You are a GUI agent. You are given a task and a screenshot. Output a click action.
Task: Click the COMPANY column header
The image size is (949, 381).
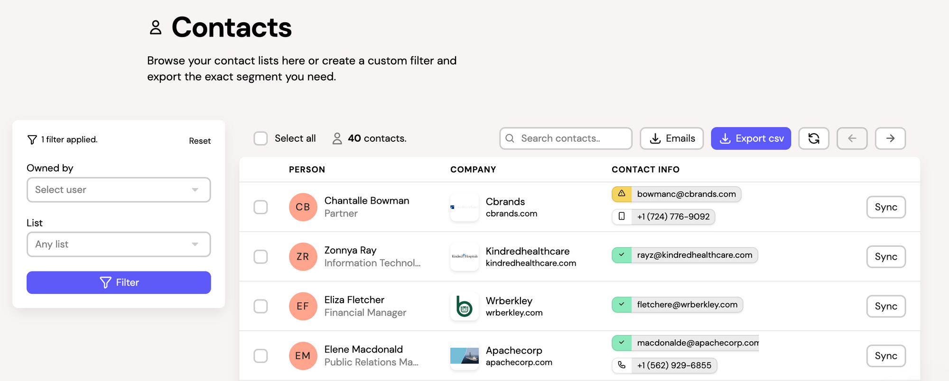point(473,170)
